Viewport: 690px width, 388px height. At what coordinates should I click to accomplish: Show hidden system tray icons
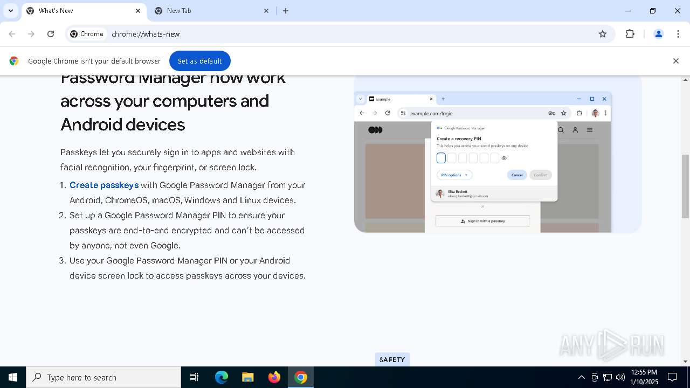(581, 377)
